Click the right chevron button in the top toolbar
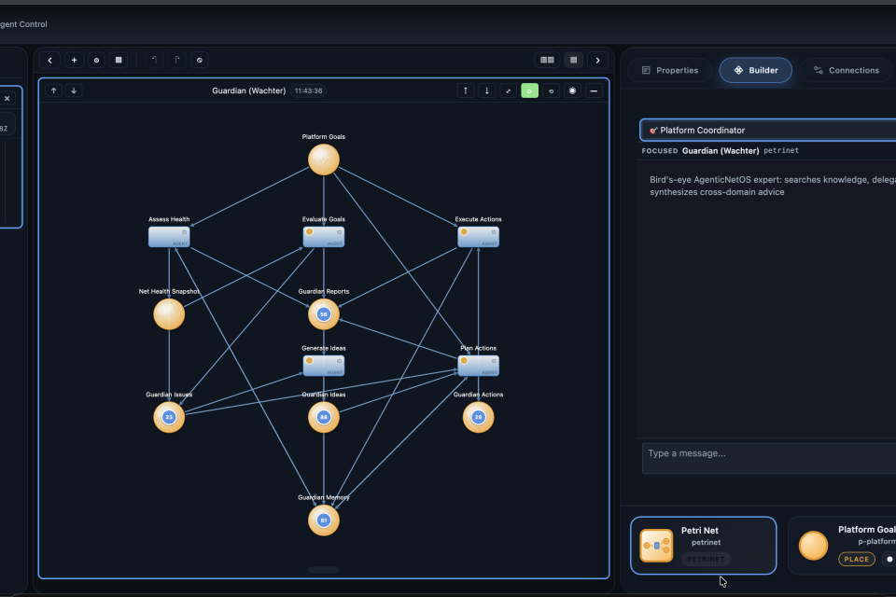 click(597, 60)
